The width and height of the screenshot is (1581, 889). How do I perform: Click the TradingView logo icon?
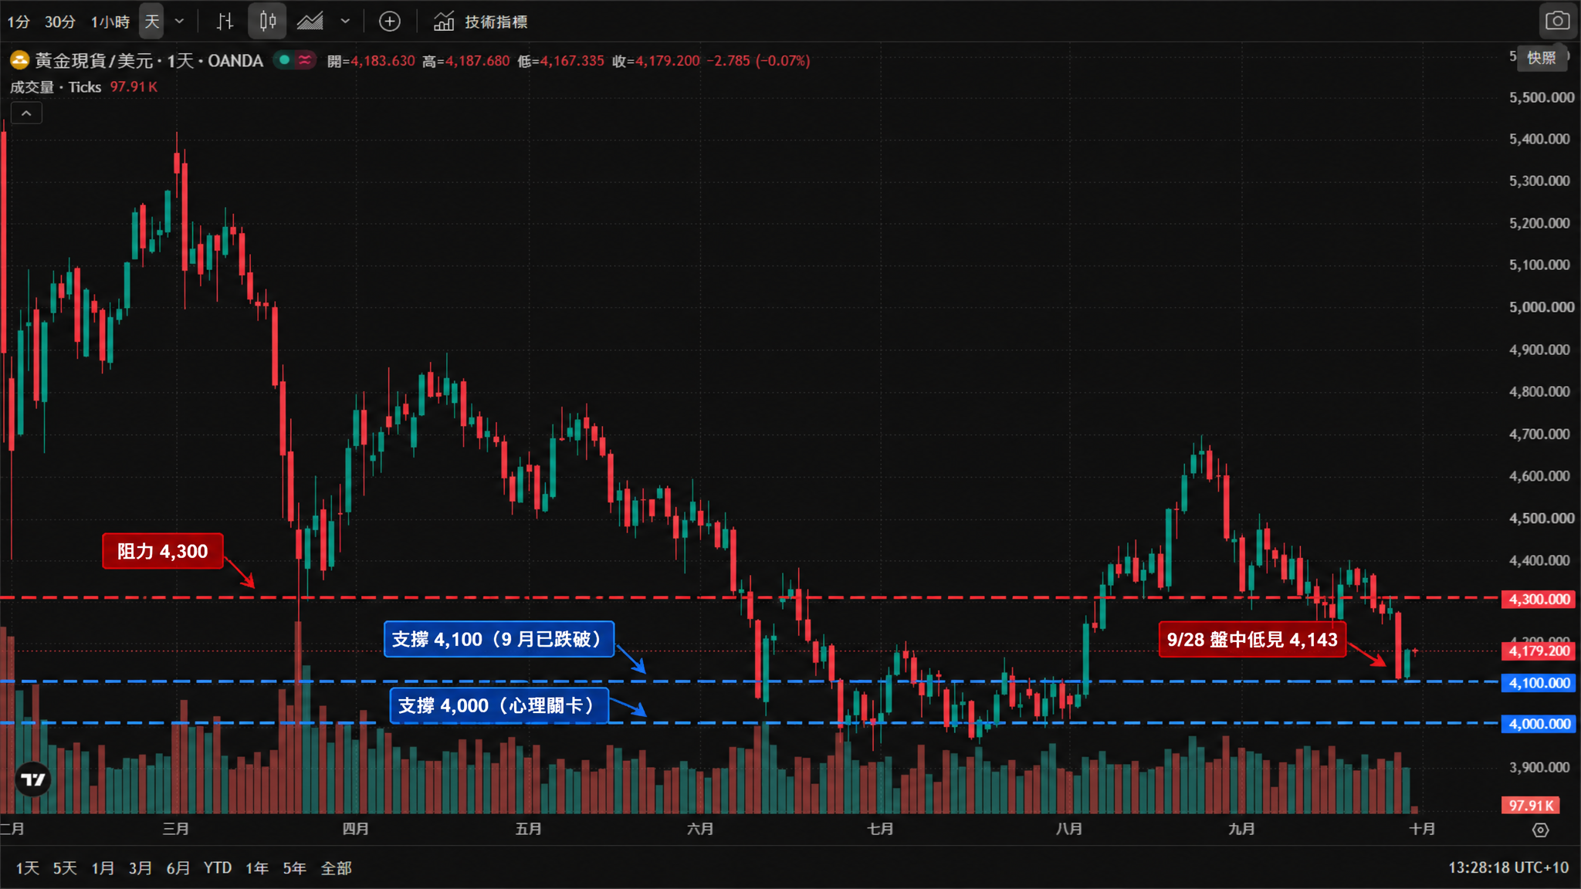(x=33, y=779)
